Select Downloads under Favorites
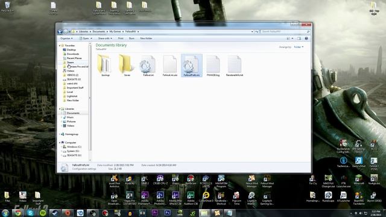 point(73,54)
